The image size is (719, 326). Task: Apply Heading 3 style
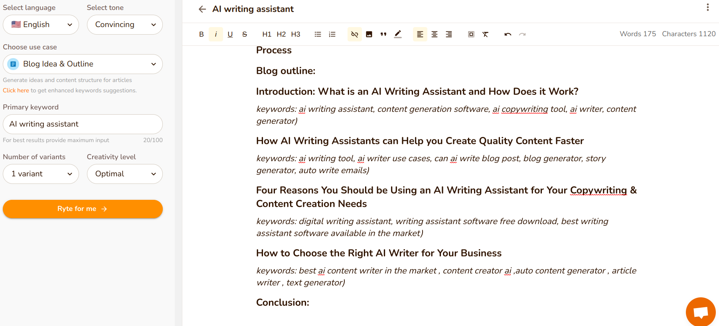tap(296, 34)
